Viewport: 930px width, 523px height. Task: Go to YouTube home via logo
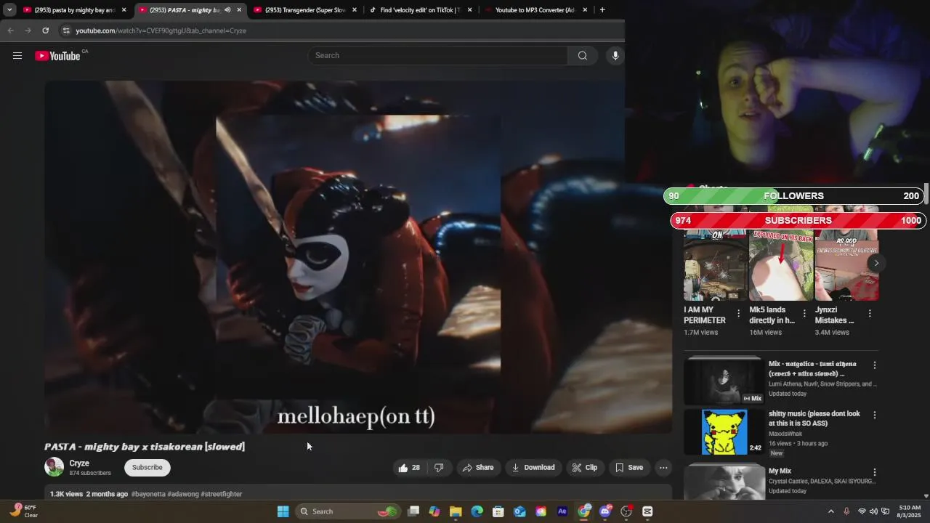pos(58,56)
